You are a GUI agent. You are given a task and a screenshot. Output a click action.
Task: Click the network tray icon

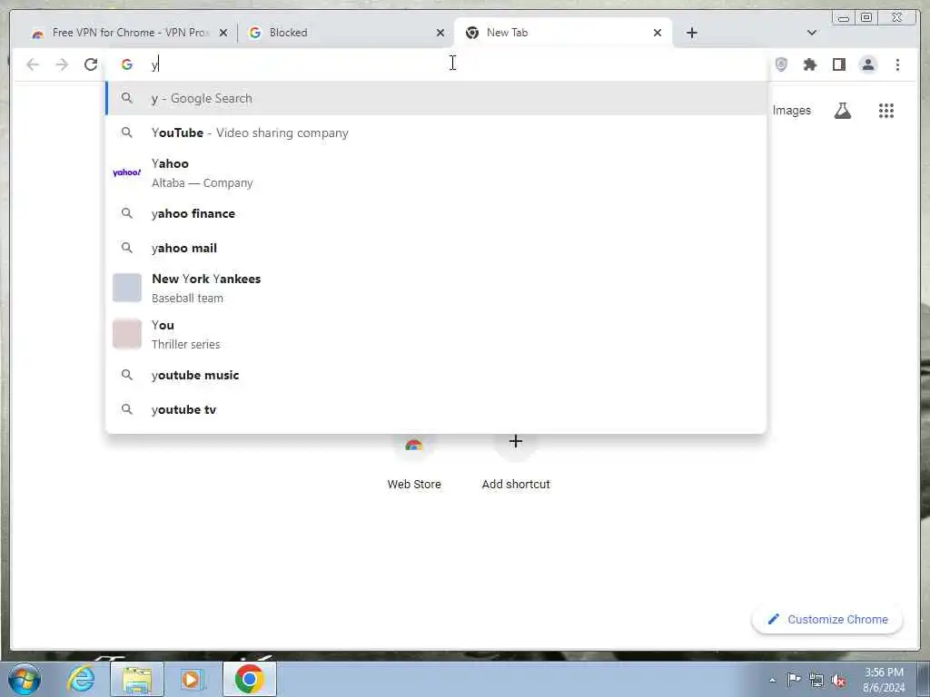(816, 681)
